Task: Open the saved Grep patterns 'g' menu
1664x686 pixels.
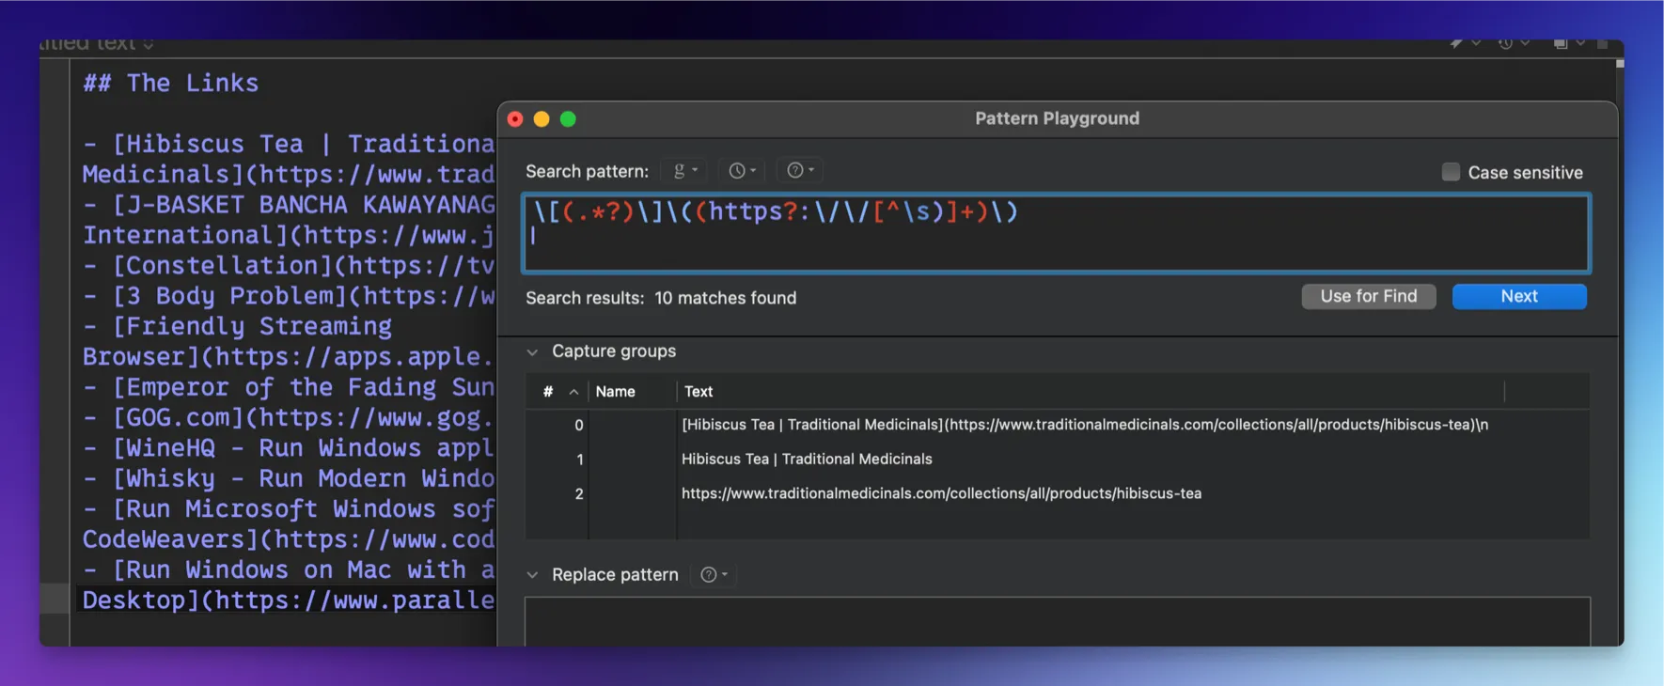Action: [684, 170]
